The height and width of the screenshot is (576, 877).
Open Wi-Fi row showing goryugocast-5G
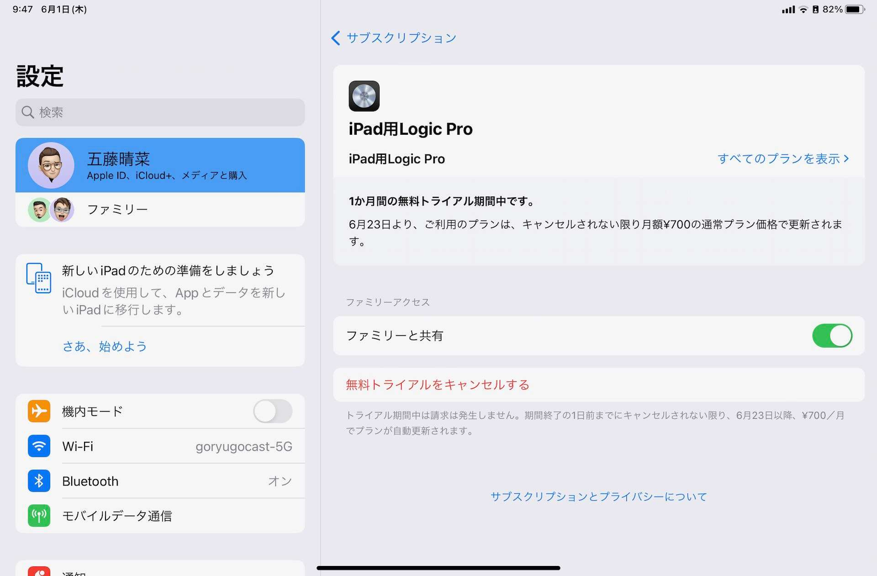point(160,446)
